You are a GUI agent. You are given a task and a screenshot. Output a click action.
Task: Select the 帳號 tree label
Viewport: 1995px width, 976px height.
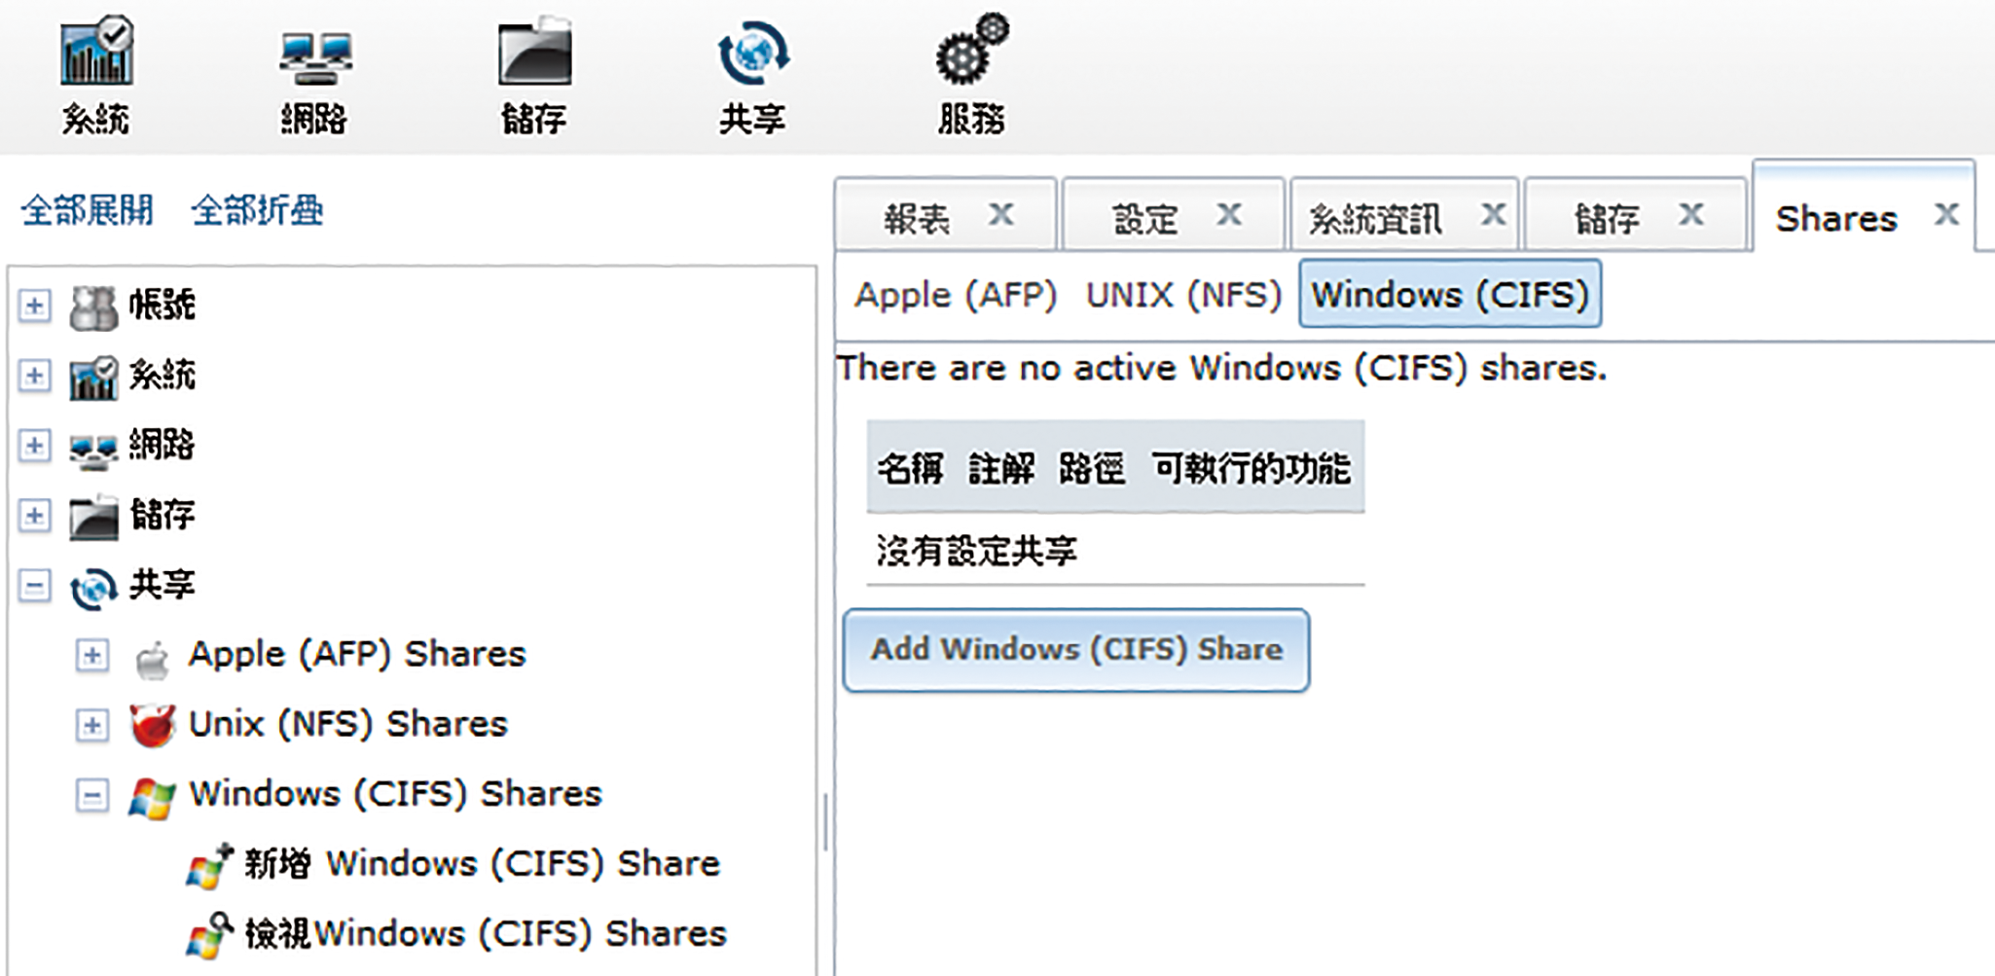tap(163, 306)
